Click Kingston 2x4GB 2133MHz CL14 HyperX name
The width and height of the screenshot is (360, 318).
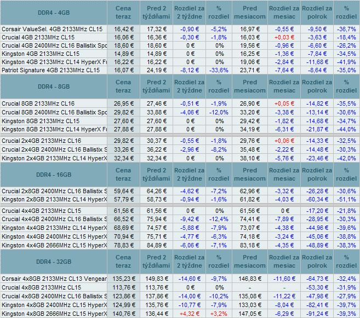coord(54,158)
